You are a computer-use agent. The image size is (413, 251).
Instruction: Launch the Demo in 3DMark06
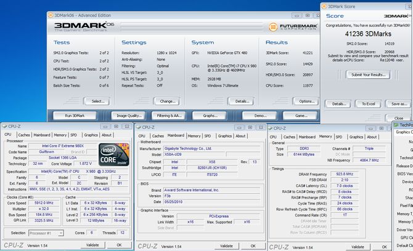click(260, 116)
